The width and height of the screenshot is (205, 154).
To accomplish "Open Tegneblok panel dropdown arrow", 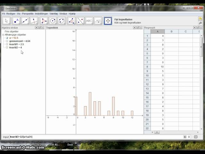I will [x=134, y=28].
